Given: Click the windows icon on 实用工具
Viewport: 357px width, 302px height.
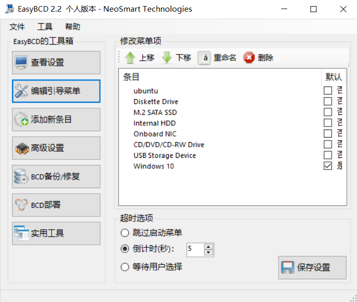Looking at the screenshot, I should click(x=21, y=233).
